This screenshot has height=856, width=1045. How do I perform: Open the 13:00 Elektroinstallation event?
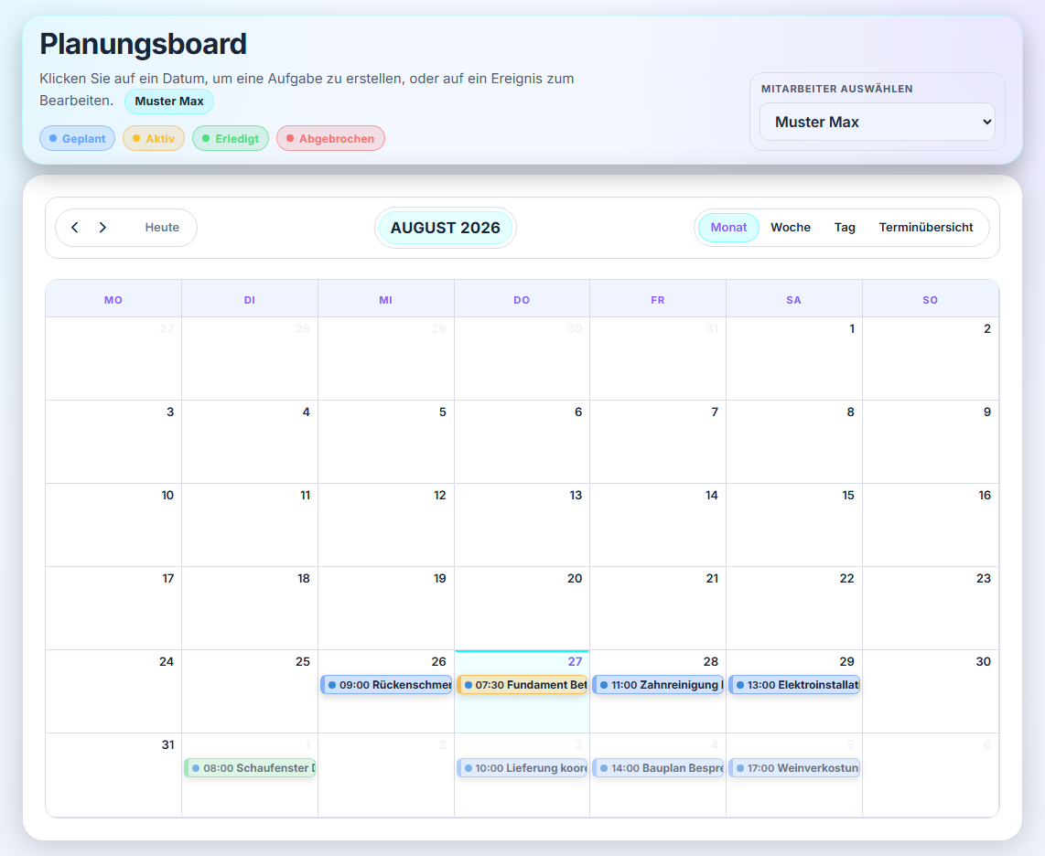[x=793, y=685]
